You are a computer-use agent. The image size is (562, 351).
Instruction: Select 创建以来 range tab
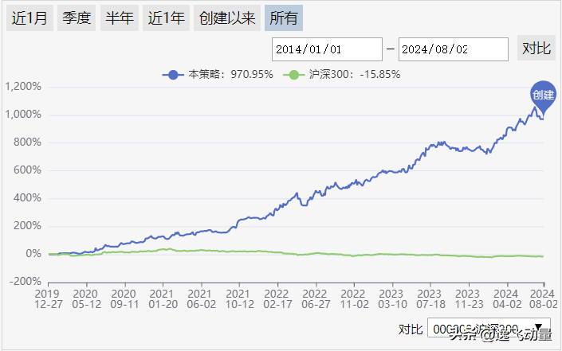click(x=227, y=18)
